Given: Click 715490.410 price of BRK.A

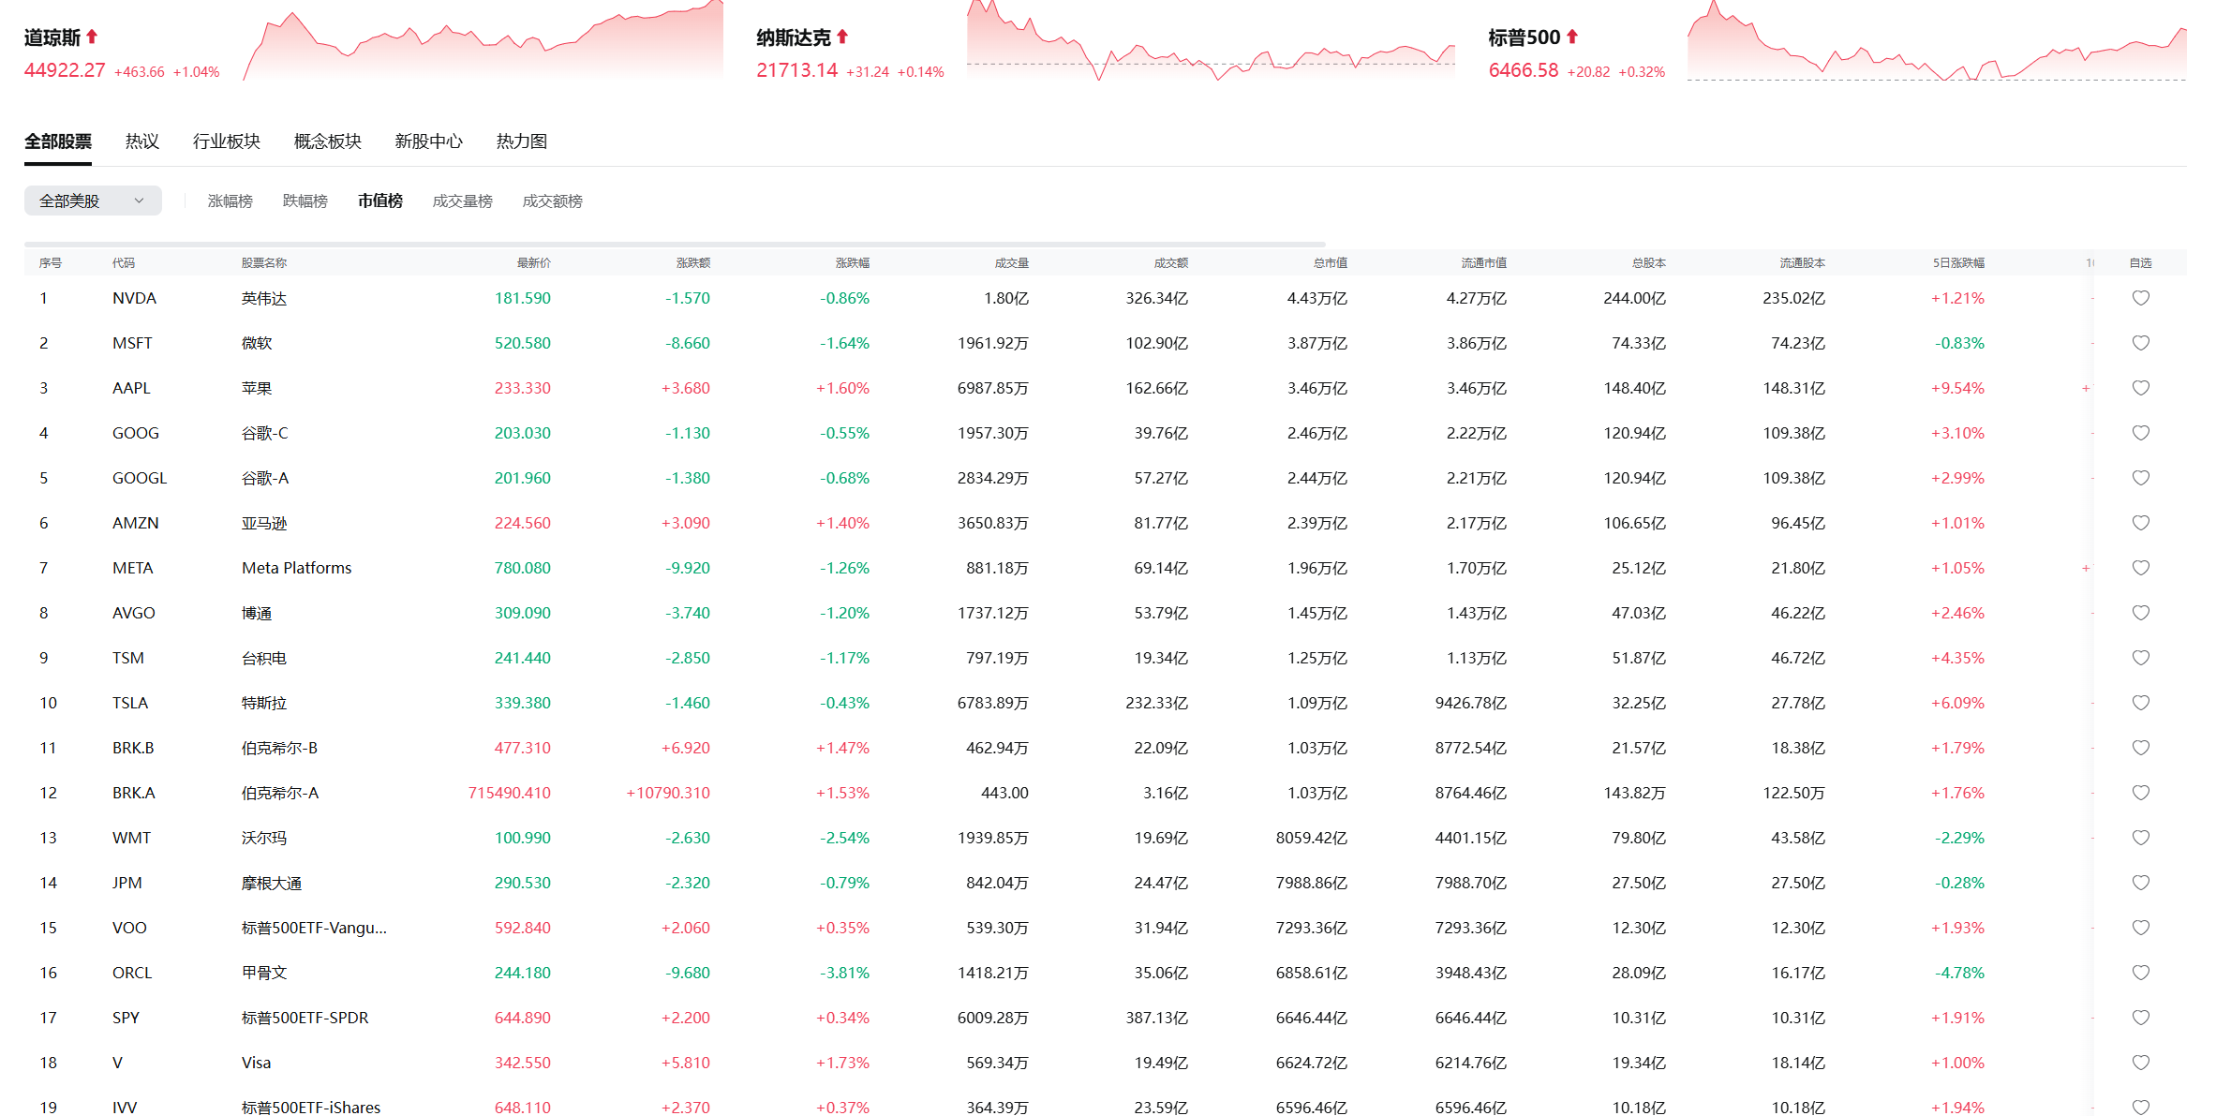Looking at the screenshot, I should click(x=510, y=793).
